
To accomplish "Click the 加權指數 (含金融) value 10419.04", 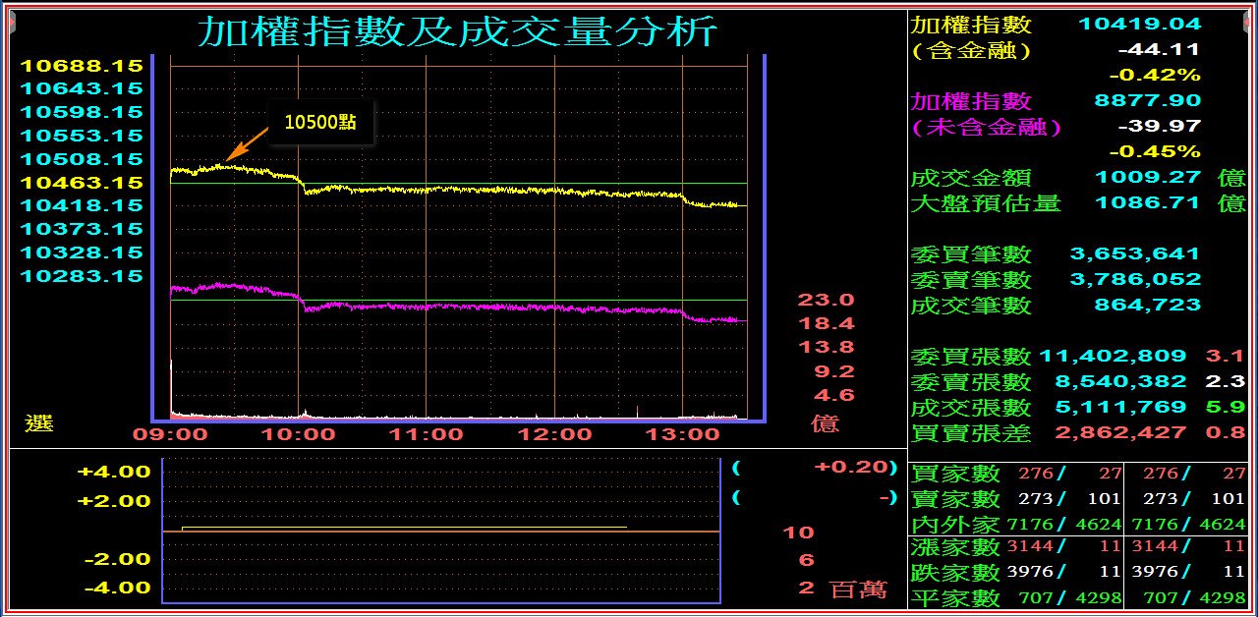I will pyautogui.click(x=1140, y=24).
